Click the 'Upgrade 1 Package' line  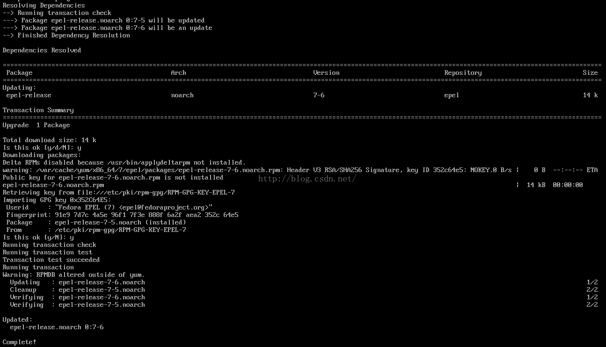click(37, 125)
